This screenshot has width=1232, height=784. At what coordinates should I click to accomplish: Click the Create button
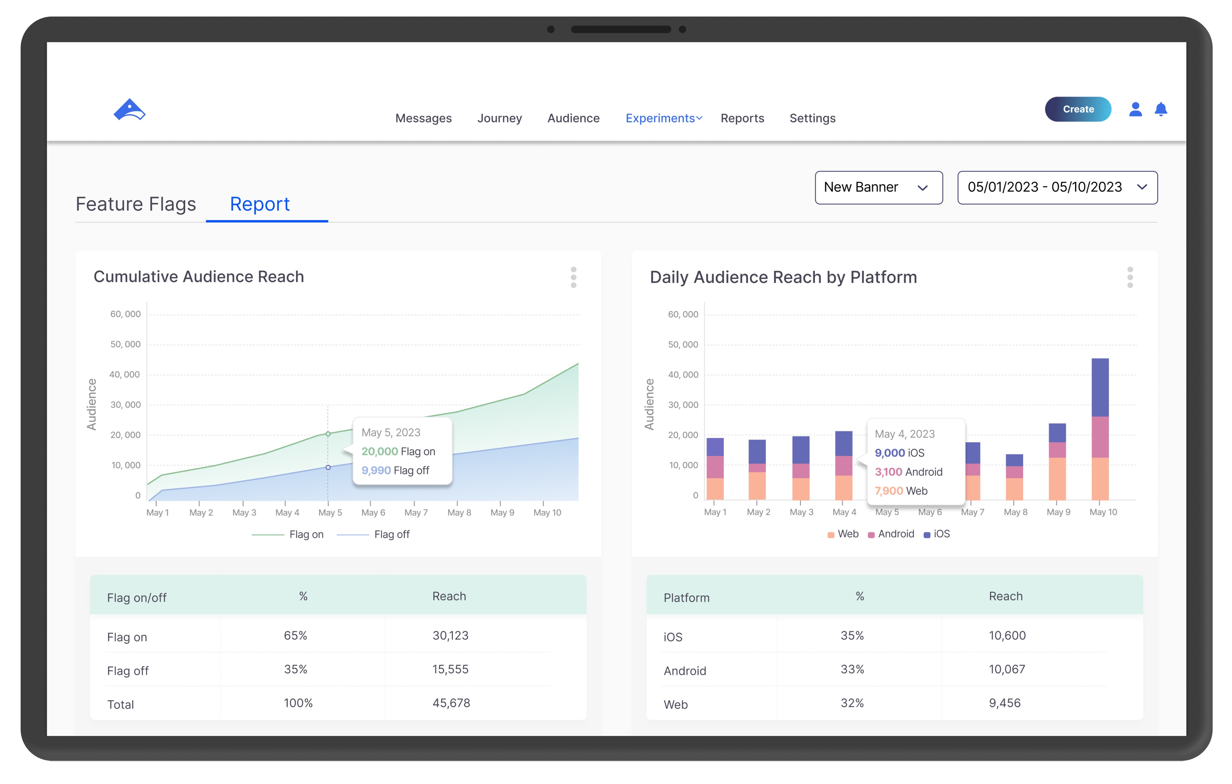pos(1077,109)
